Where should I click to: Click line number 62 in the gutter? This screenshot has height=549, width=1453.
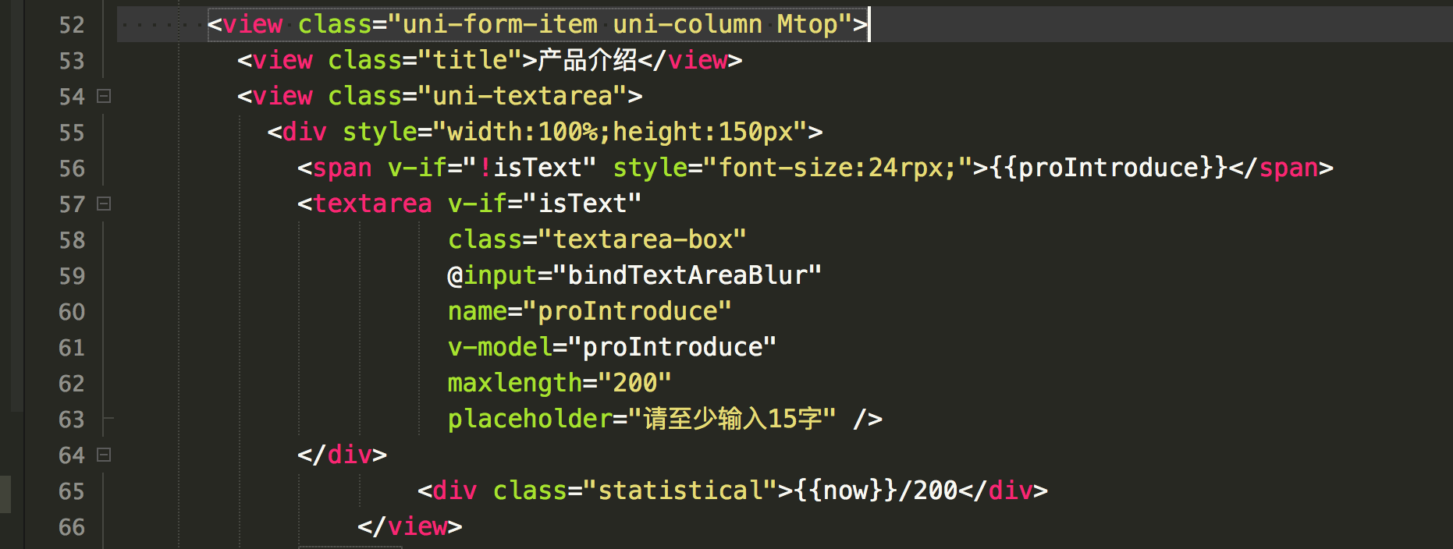coord(72,384)
